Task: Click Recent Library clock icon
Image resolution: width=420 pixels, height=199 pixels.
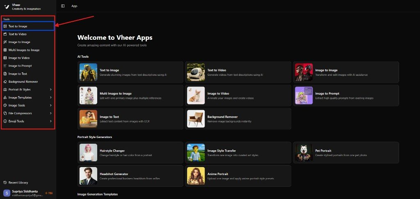Action: tap(5, 183)
